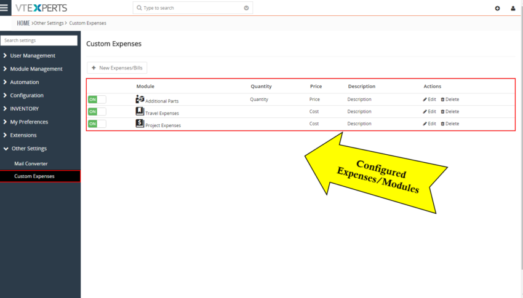Edit the Project Expenses entry
Image resolution: width=523 pixels, height=298 pixels.
click(x=429, y=124)
